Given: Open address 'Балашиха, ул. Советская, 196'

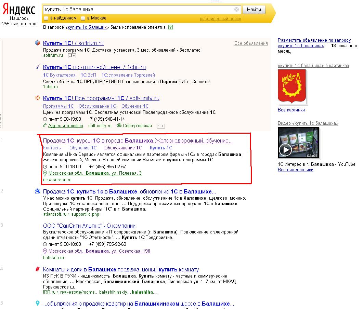Looking at the screenshot, I should point(99,251).
